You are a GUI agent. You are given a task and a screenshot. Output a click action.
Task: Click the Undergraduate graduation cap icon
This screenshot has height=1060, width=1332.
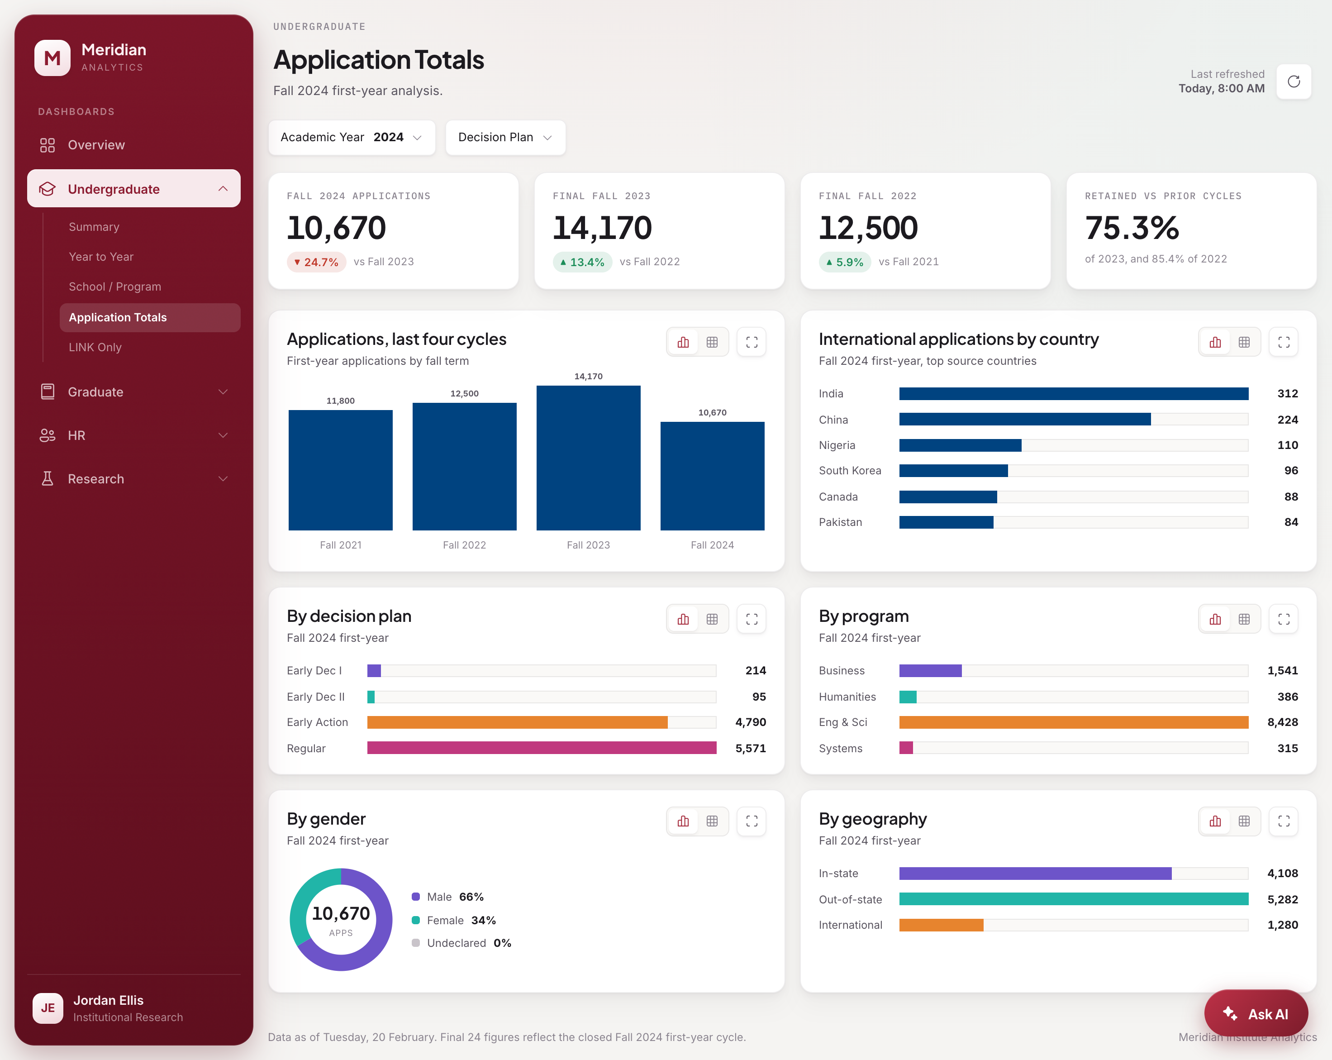pos(48,189)
